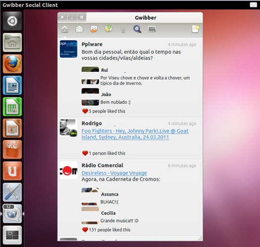Open Desireless - Voyage Voyage link
Image resolution: width=260 pixels, height=247 pixels.
pyautogui.click(x=114, y=173)
